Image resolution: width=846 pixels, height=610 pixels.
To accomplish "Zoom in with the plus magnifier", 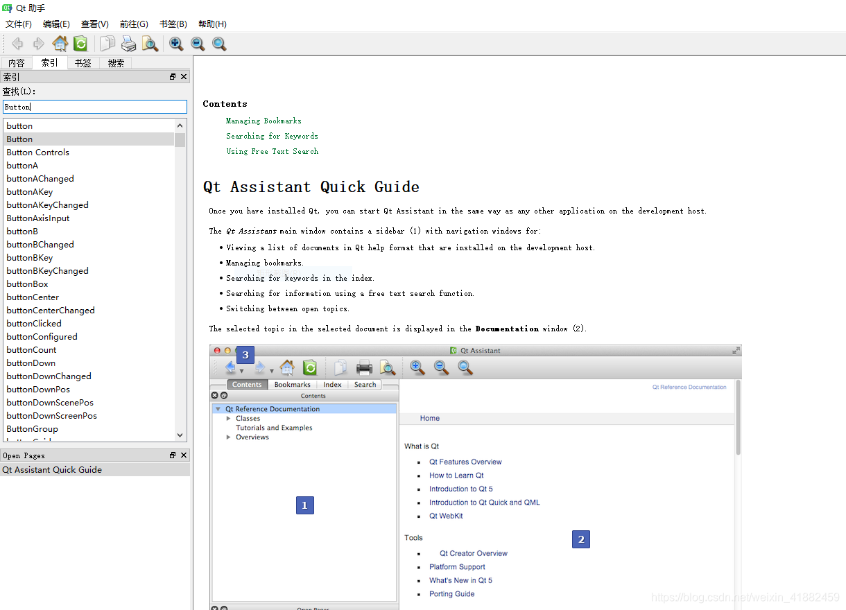I will tap(177, 44).
